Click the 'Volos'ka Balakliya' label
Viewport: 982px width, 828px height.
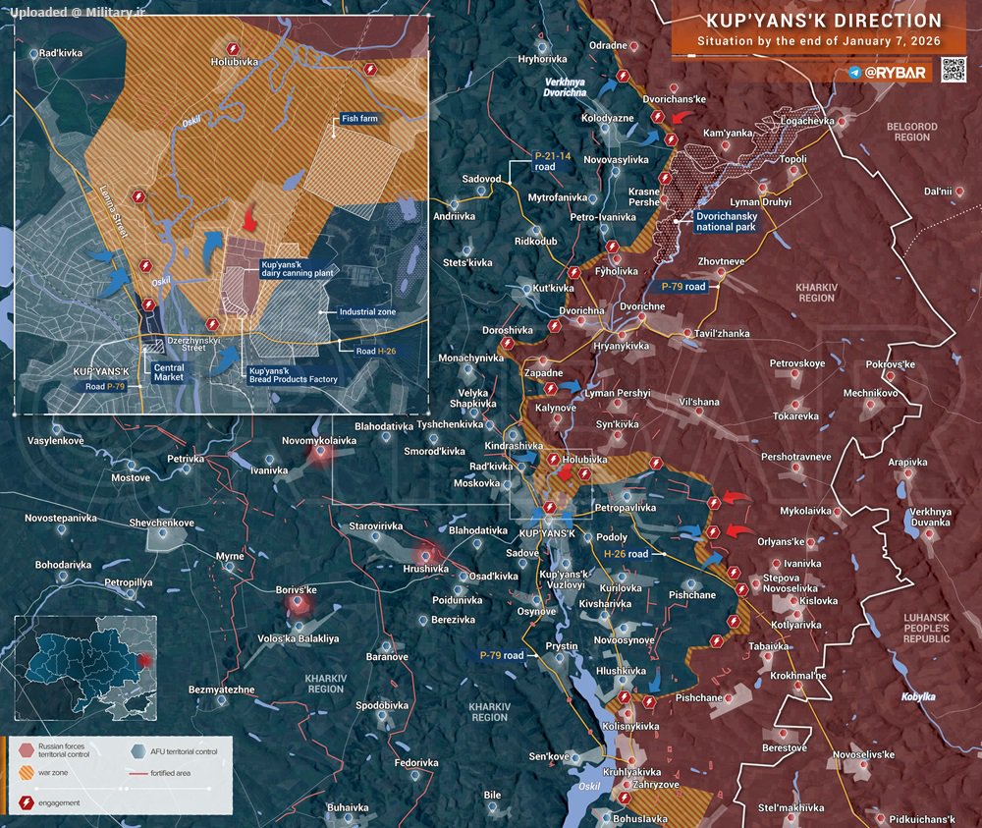(x=299, y=638)
